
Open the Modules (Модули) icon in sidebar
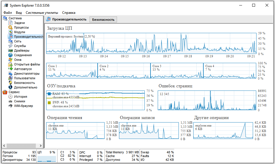pyautogui.click(x=10, y=32)
